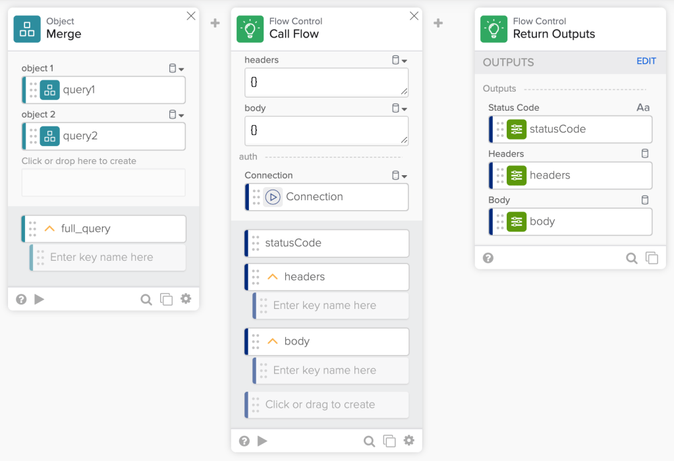This screenshot has width=674, height=461.
Task: Click copy icon on Return Outputs card
Action: pyautogui.click(x=652, y=258)
